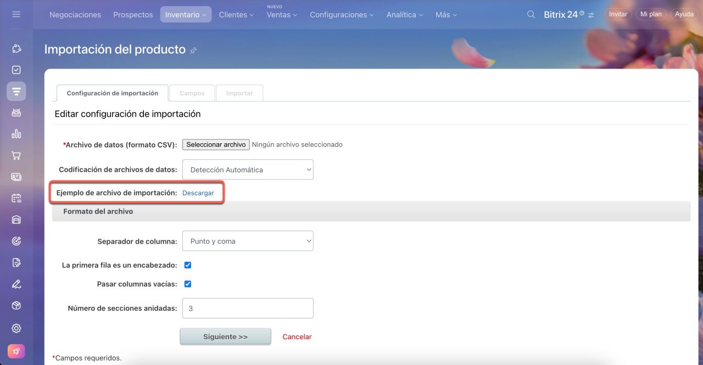This screenshot has height=365, width=703.
Task: Expand the Configuraciones menu
Action: [342, 15]
